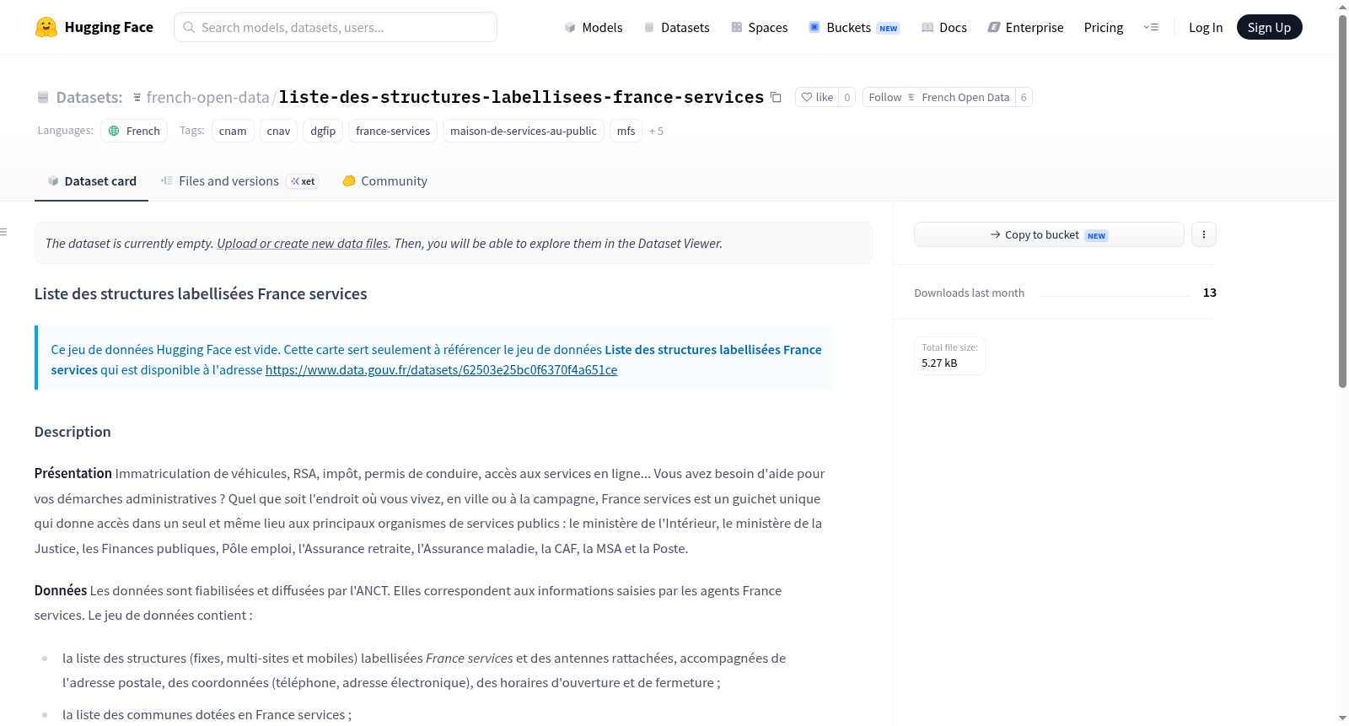Select the mfs tag
Screen dimensions: 1349x726
coord(626,131)
